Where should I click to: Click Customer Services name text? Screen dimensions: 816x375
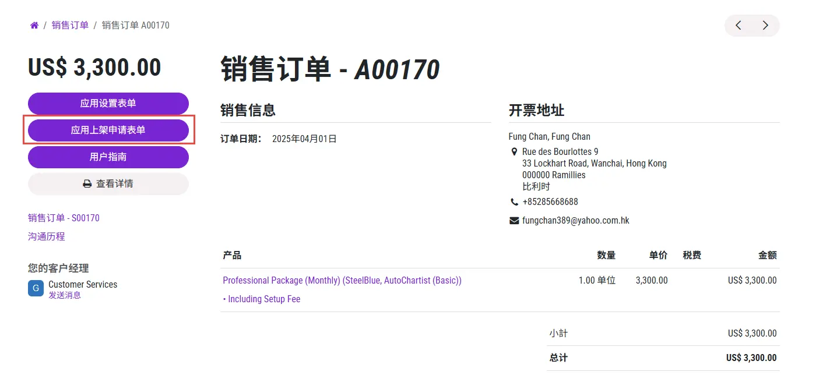tap(83, 285)
